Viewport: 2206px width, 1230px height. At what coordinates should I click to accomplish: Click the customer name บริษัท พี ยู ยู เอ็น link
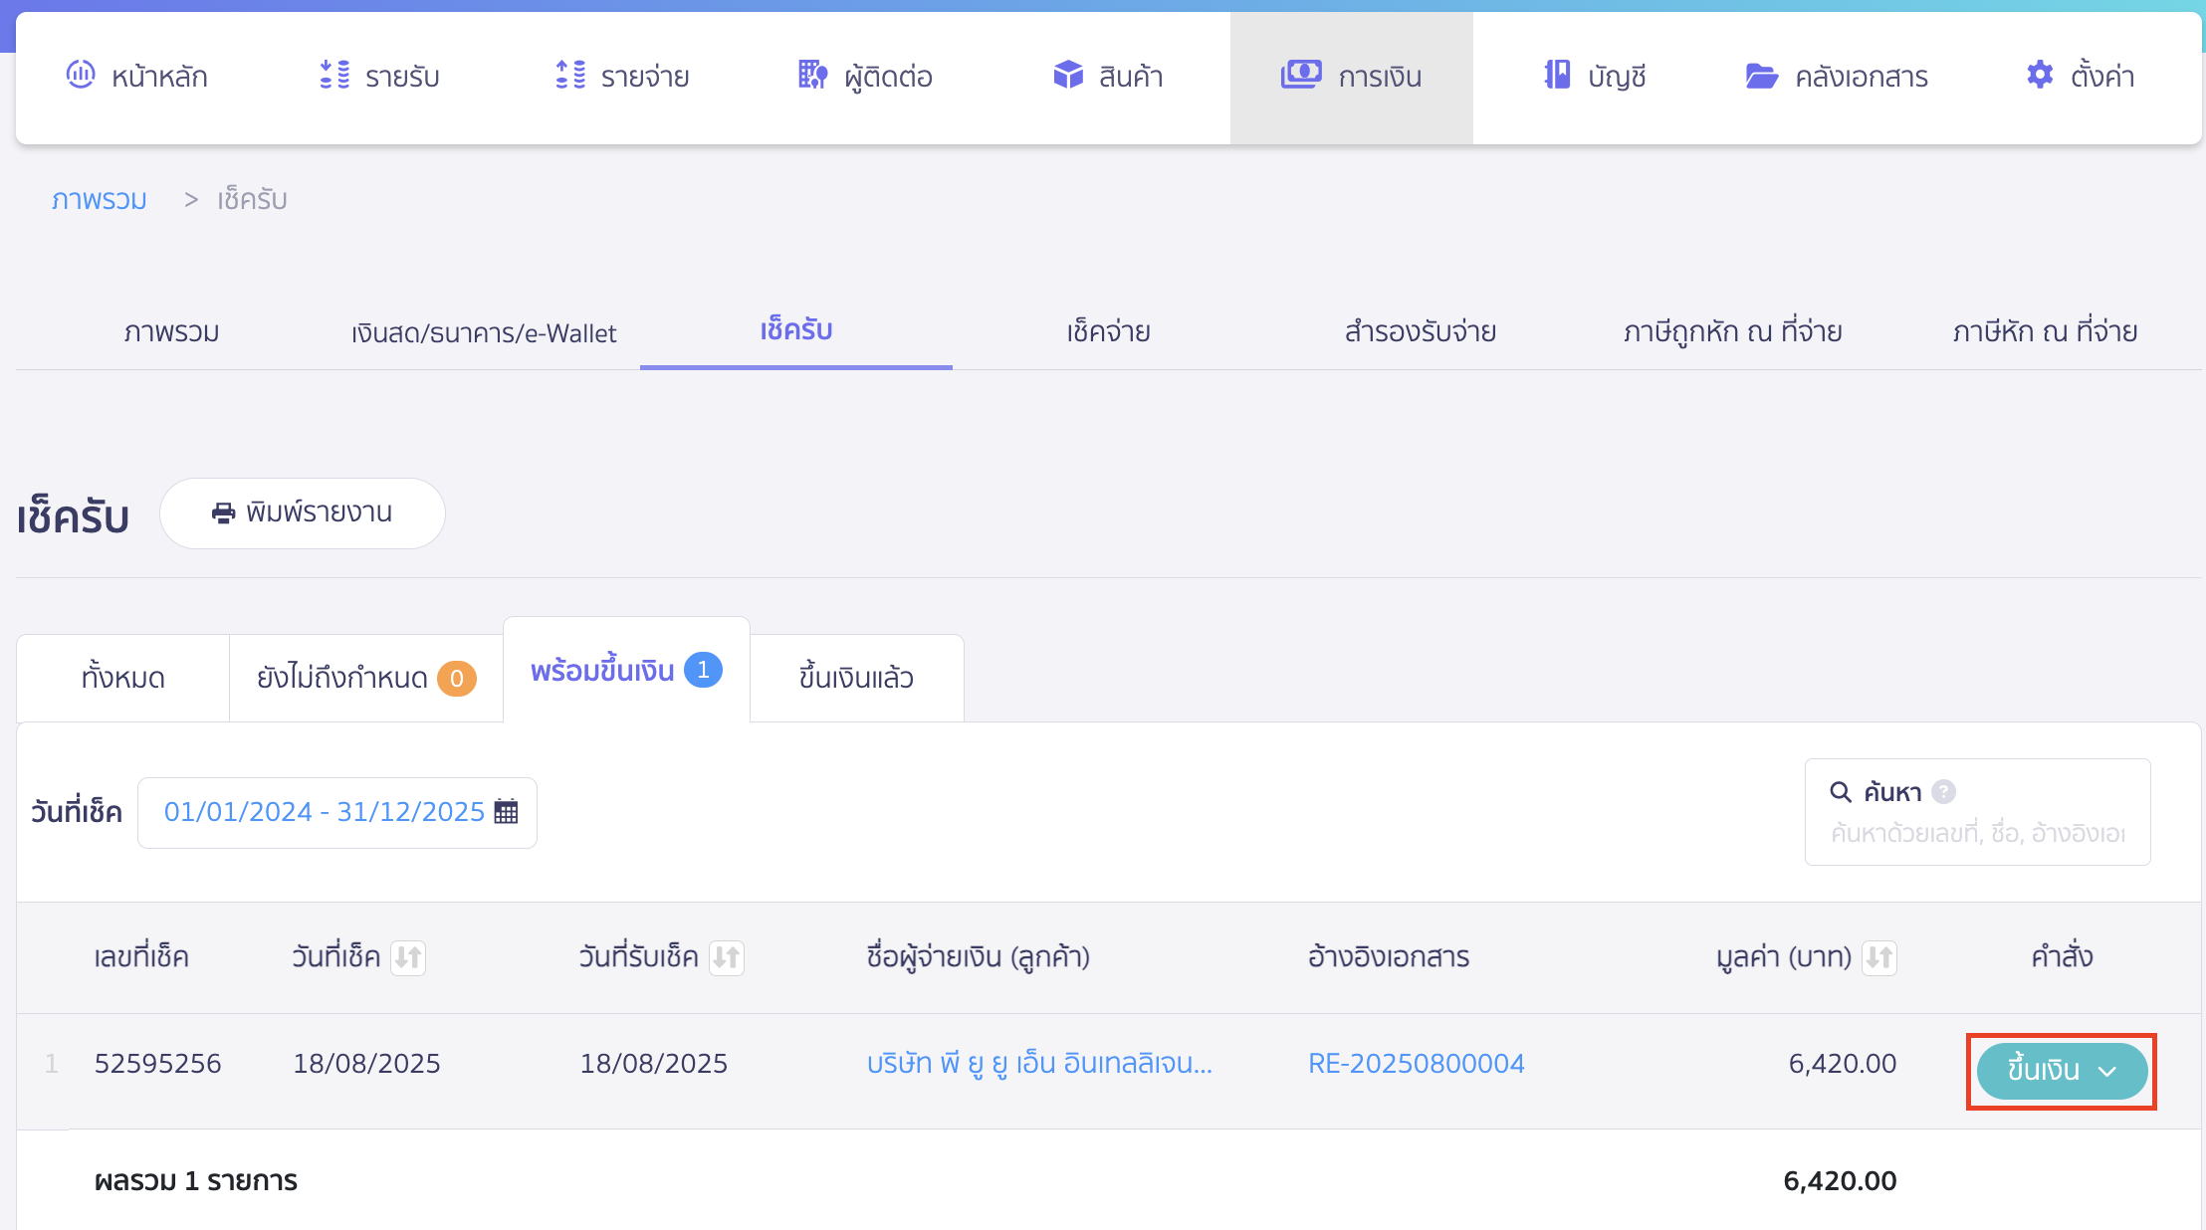tap(1036, 1063)
